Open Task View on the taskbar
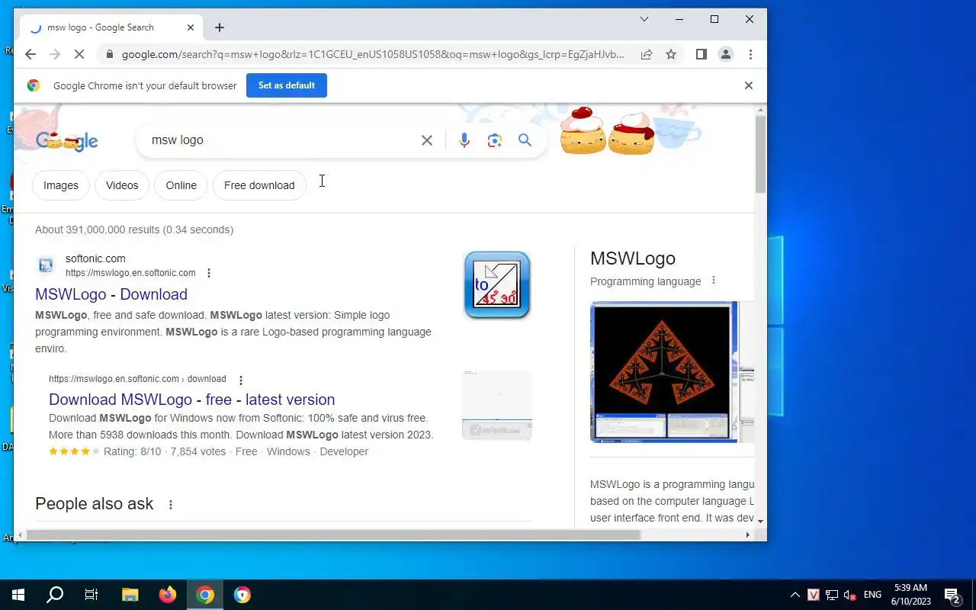976x610 pixels. tap(91, 595)
